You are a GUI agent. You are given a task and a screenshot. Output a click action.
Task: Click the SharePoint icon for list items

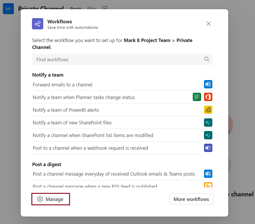point(208,135)
